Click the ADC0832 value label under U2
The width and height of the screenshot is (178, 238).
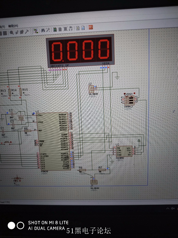pos(120,158)
